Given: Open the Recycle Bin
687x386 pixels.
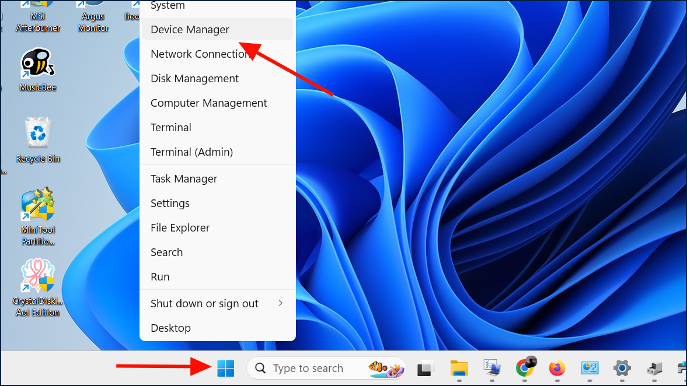Looking at the screenshot, I should pyautogui.click(x=37, y=133).
